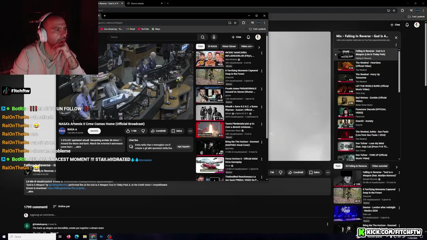Open more actions (three dots) beside Salva for NASA video
This screenshot has width=427, height=240.
(190, 131)
